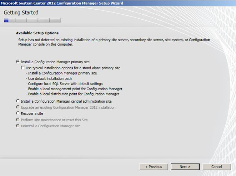Select Perform site maintenance or reset this Site
This screenshot has height=176, width=236.
[x=18, y=120]
